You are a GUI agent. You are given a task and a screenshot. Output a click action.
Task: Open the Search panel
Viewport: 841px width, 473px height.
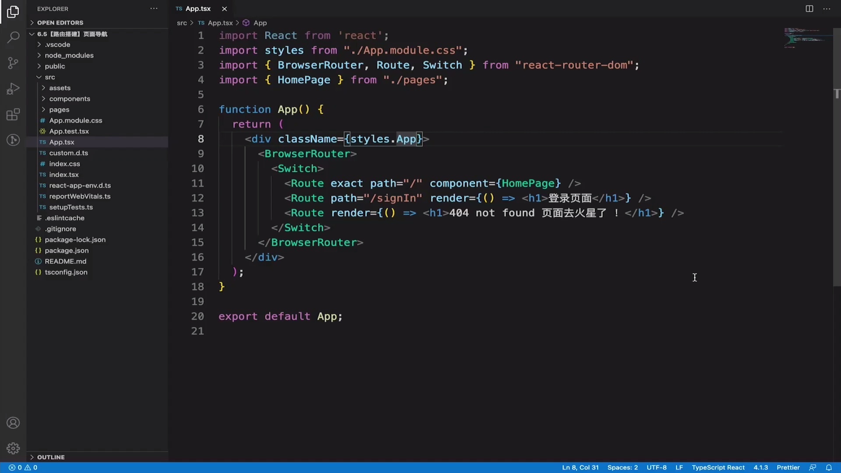tap(13, 37)
